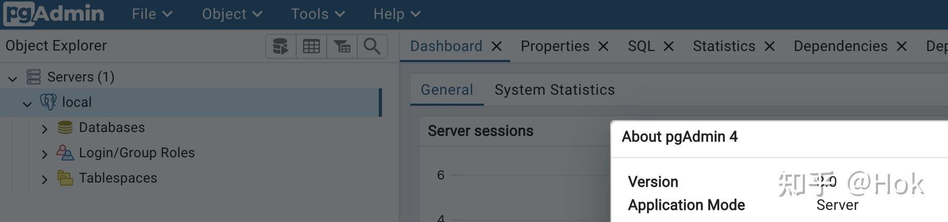Viewport: 948px width, 222px height.
Task: Click the View Data table icon
Action: tap(311, 46)
